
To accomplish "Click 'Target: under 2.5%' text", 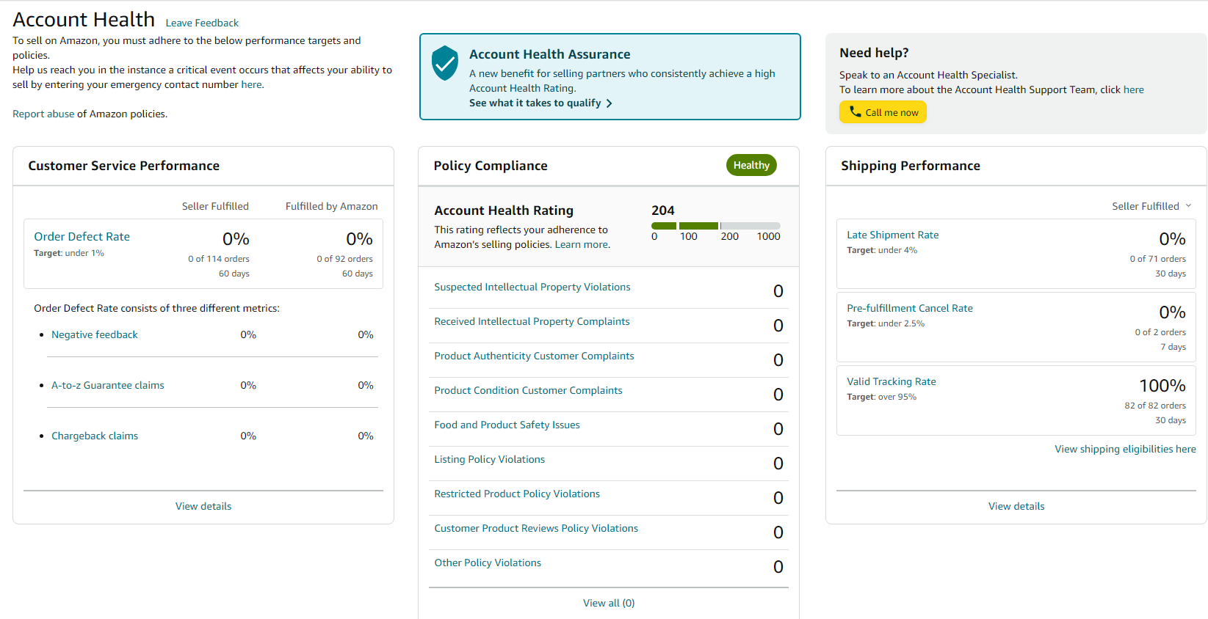I will point(886,323).
